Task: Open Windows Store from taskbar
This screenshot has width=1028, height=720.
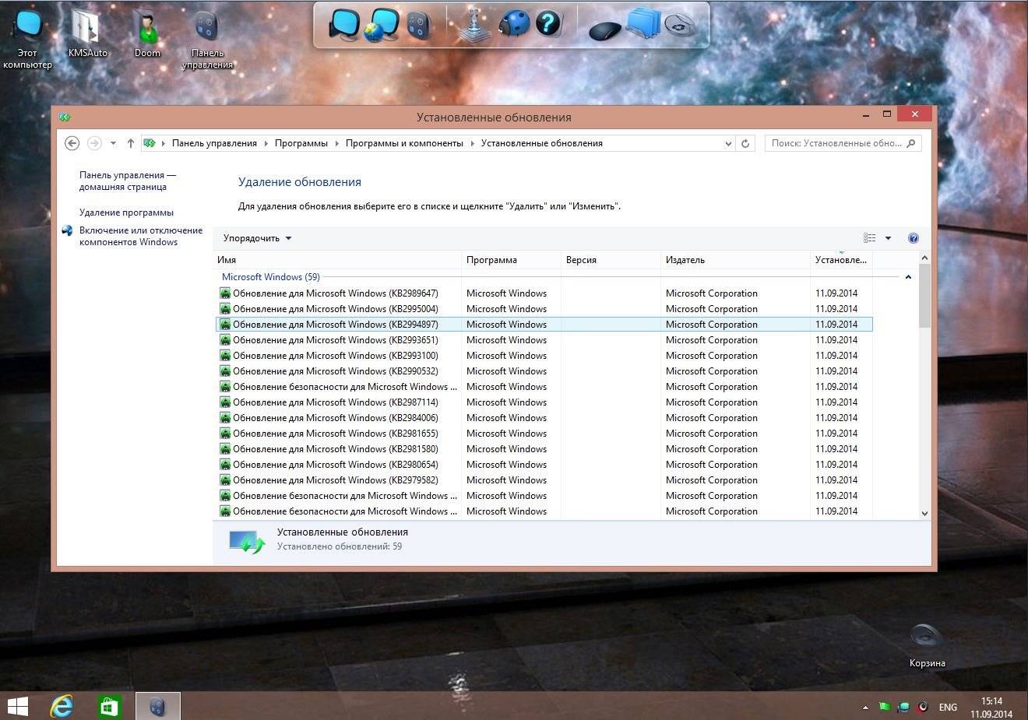Action: point(109,706)
